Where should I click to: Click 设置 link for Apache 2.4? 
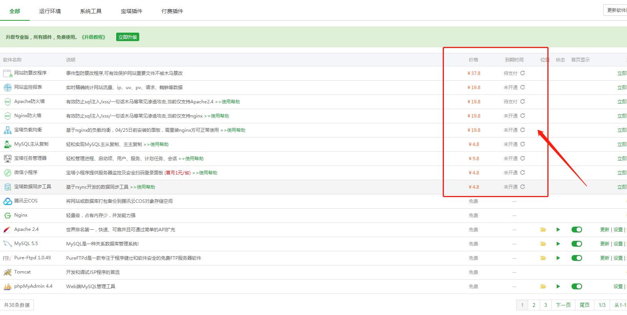tap(618, 230)
